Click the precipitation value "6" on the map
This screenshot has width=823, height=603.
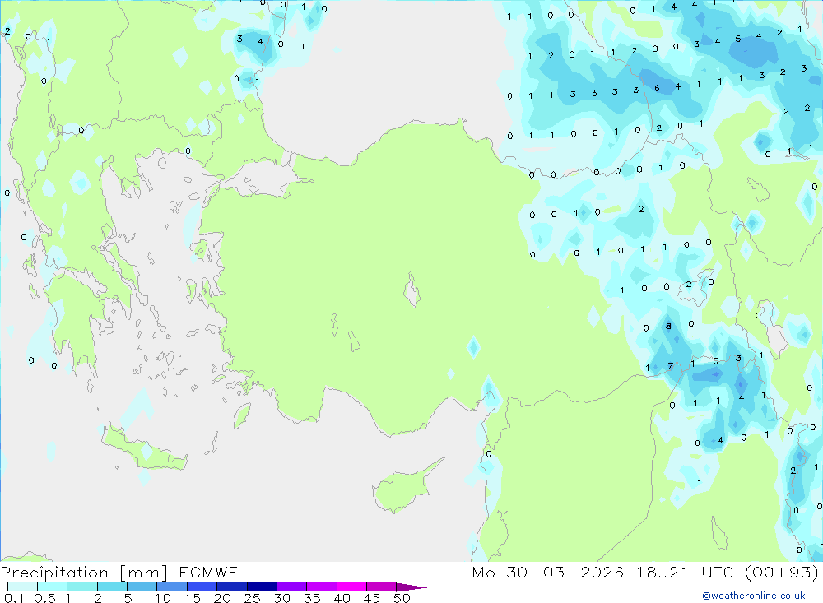(657, 88)
